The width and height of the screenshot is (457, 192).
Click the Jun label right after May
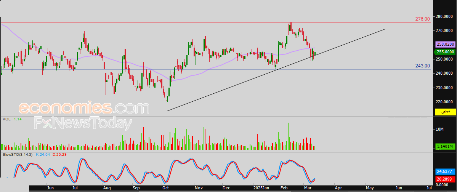(x=399, y=188)
